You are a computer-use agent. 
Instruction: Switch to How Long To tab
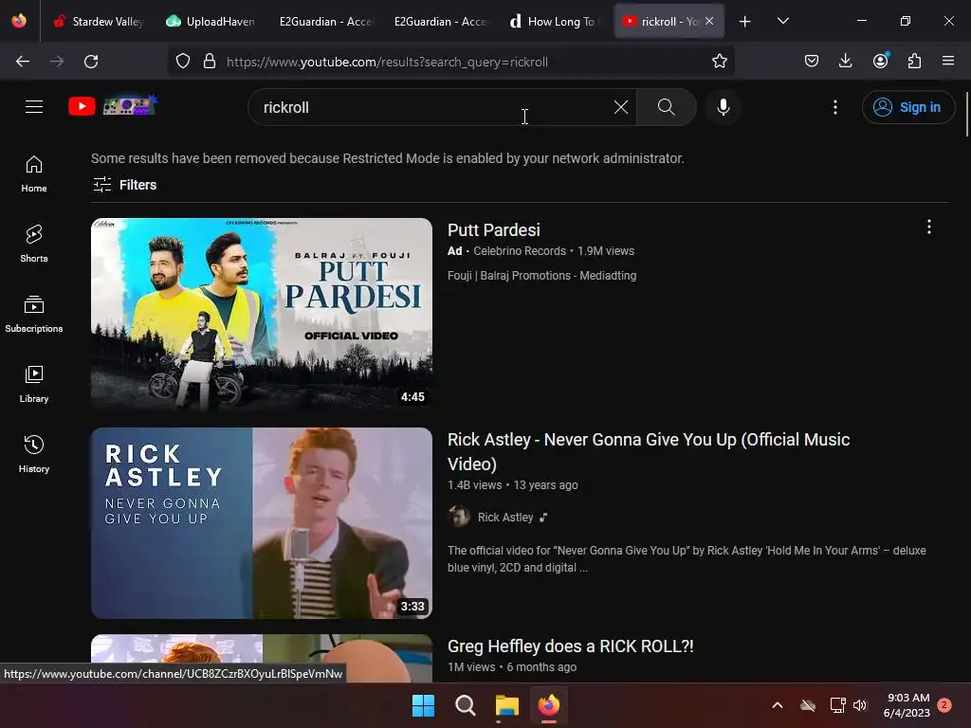click(554, 22)
